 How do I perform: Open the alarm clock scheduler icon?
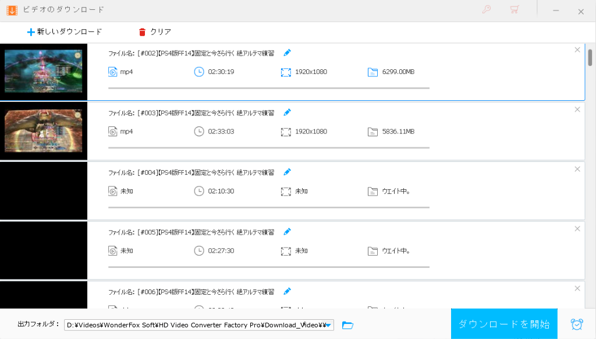click(577, 324)
